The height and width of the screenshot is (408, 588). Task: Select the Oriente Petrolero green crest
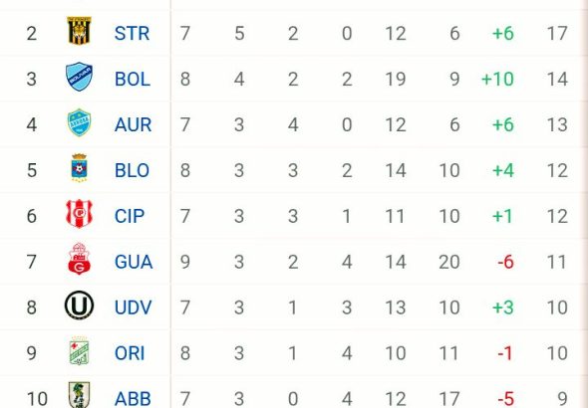tap(79, 350)
